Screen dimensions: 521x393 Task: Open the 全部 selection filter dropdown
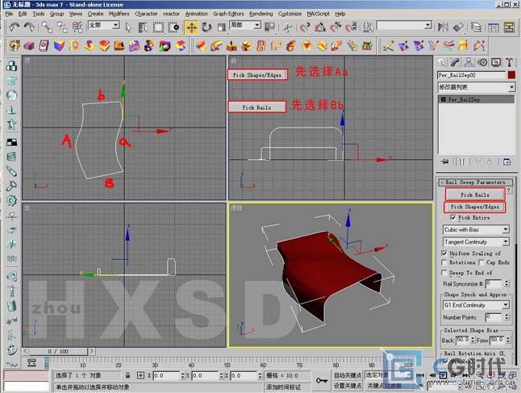pyautogui.click(x=104, y=25)
